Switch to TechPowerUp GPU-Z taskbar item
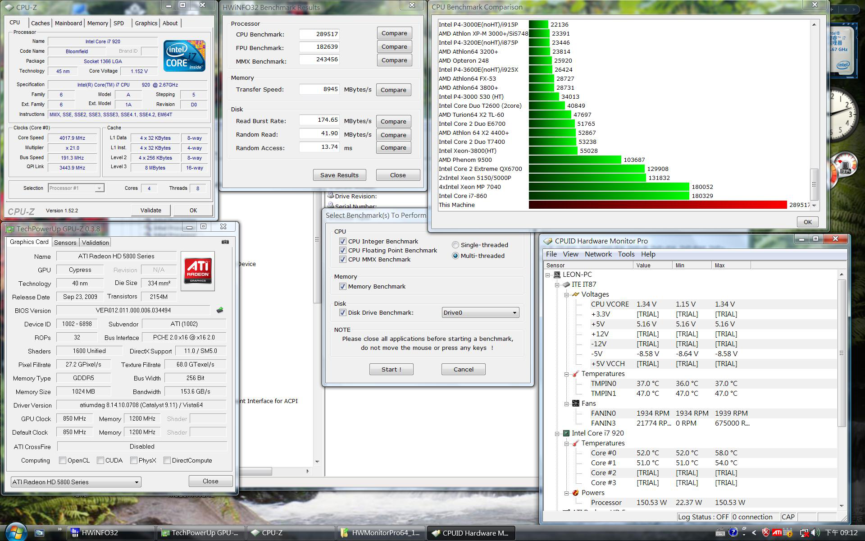The height and width of the screenshot is (541, 865). (200, 533)
